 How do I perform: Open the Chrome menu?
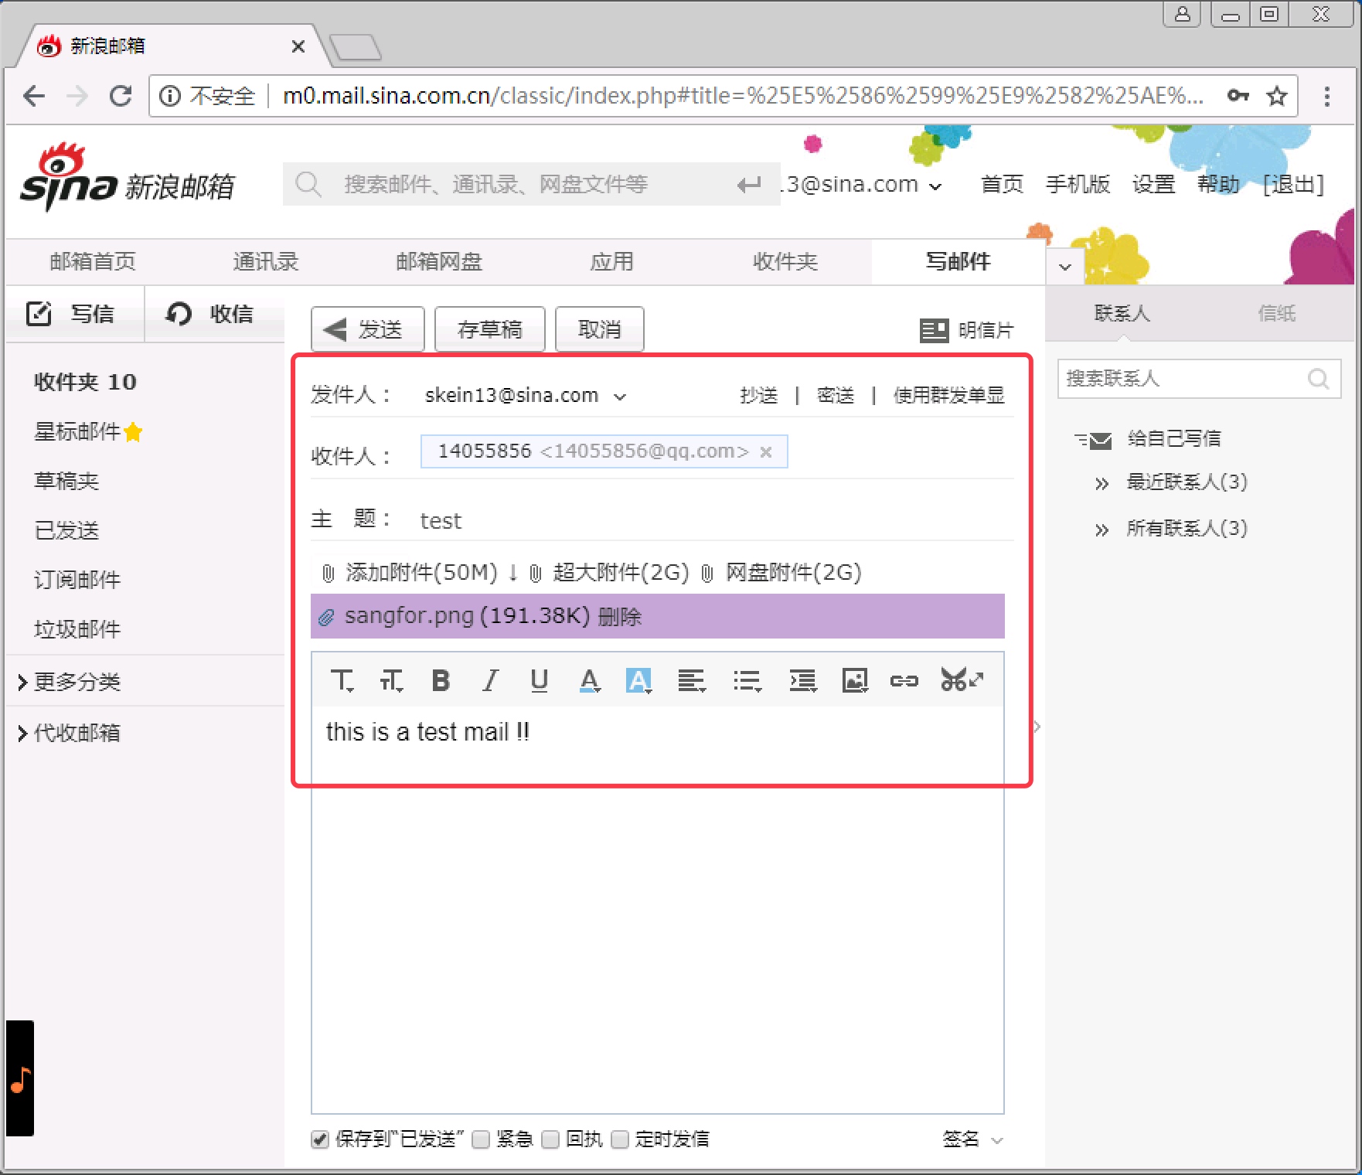point(1327,96)
